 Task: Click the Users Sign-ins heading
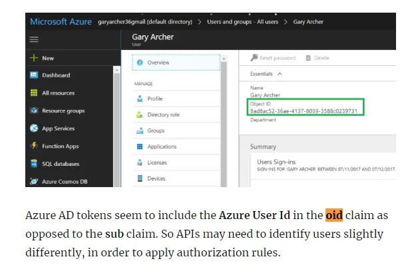[x=276, y=162]
